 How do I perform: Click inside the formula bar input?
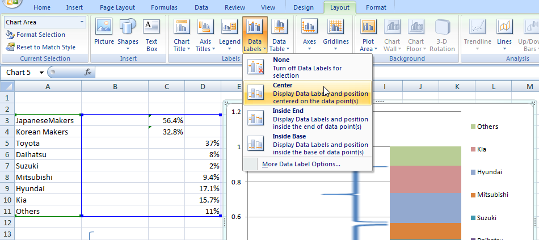click(x=316, y=72)
